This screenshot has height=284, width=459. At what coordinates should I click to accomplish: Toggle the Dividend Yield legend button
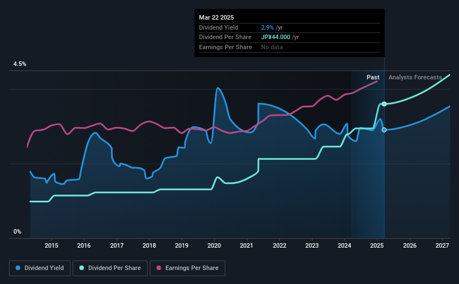pyautogui.click(x=40, y=268)
